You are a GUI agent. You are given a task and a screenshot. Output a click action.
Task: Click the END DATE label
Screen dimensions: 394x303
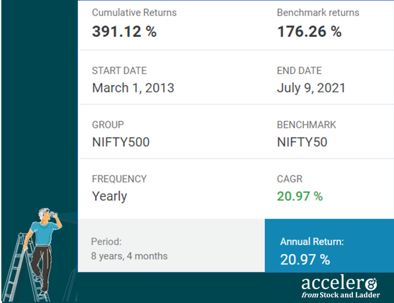tap(299, 71)
